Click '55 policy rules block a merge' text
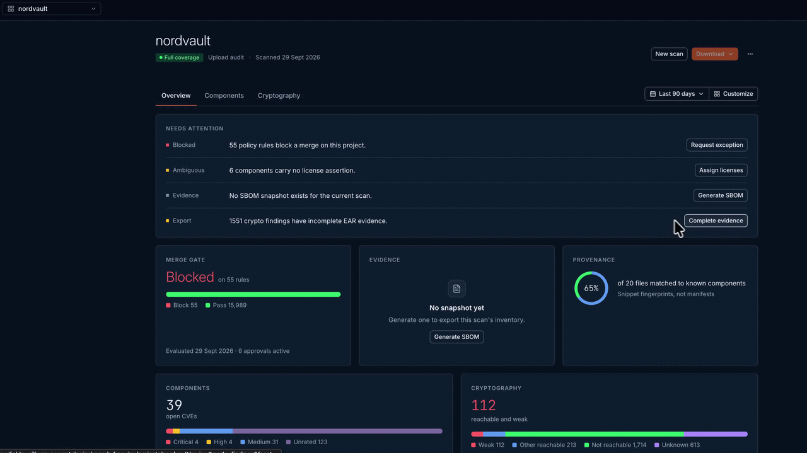The image size is (807, 453). (298, 145)
